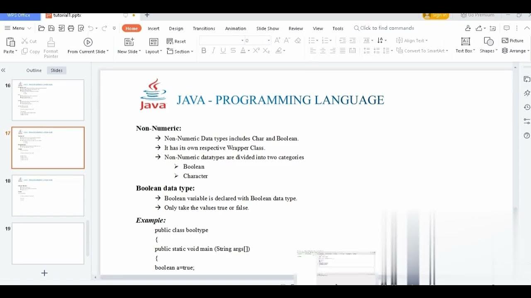Switch to the Insert tab
This screenshot has height=298, width=531.
click(153, 29)
